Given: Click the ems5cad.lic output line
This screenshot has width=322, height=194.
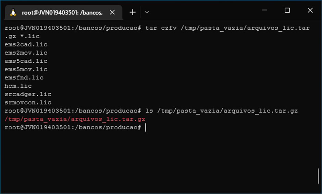Looking at the screenshot, I should click(26, 61).
